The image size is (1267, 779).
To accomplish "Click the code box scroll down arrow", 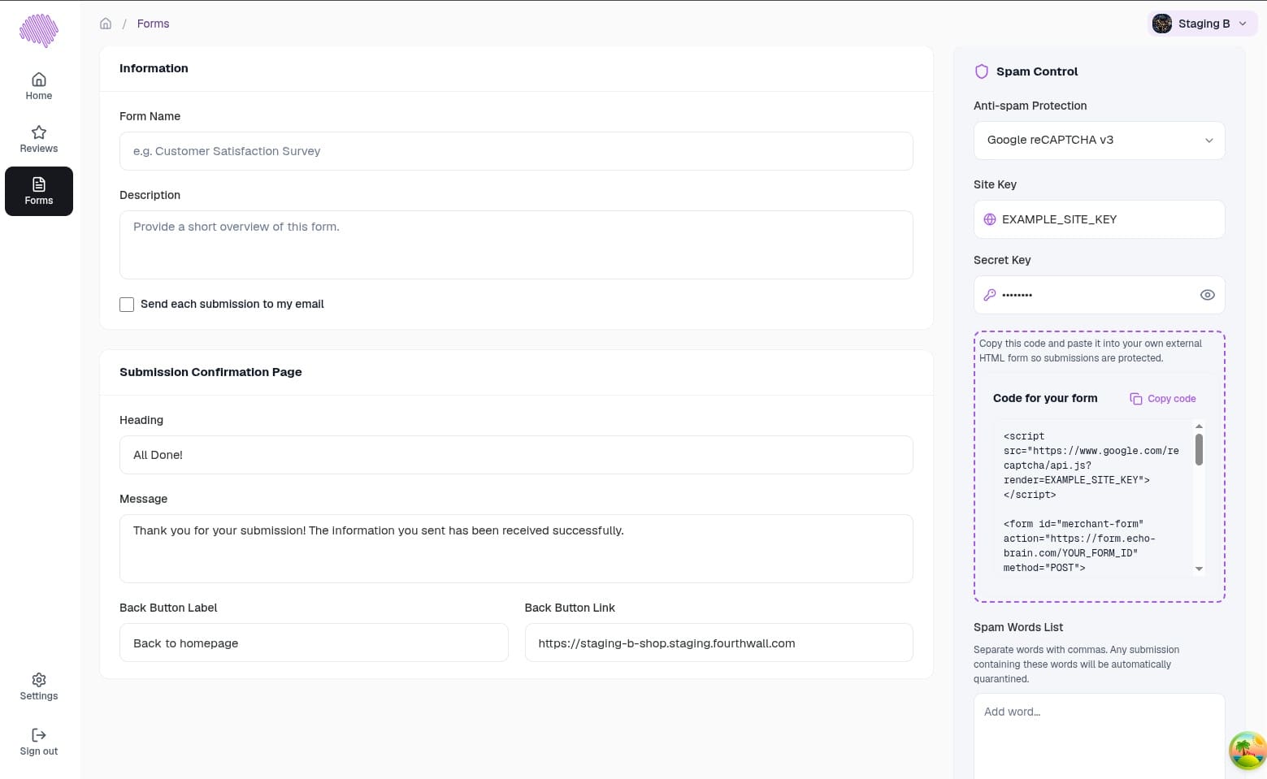I will [x=1199, y=569].
